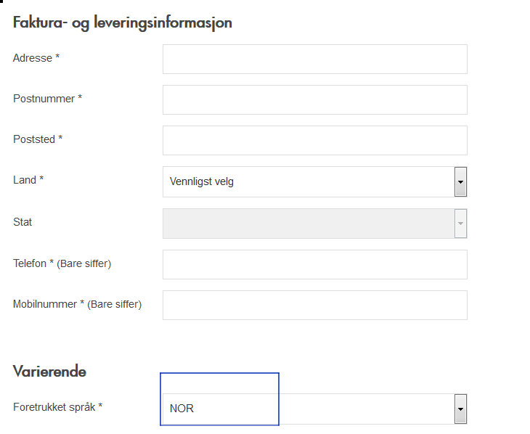Focus the Postnummer text box

[x=314, y=99]
